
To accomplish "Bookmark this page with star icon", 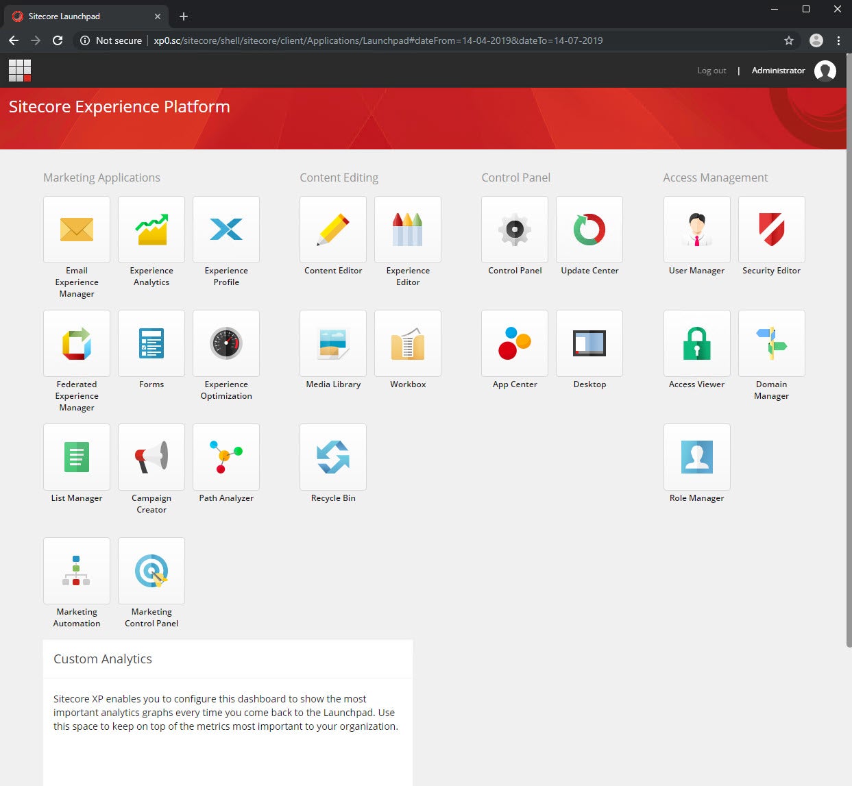I will 789,40.
